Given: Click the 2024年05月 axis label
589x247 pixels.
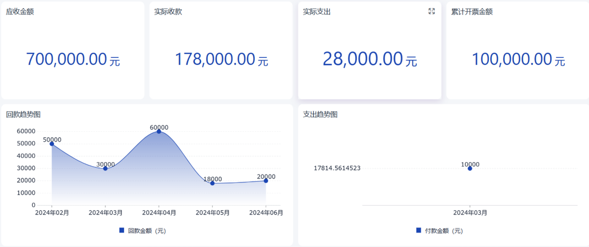Looking at the screenshot, I should (212, 213).
